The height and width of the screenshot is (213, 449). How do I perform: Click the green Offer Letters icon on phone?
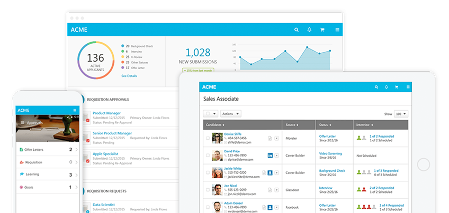(x=21, y=149)
